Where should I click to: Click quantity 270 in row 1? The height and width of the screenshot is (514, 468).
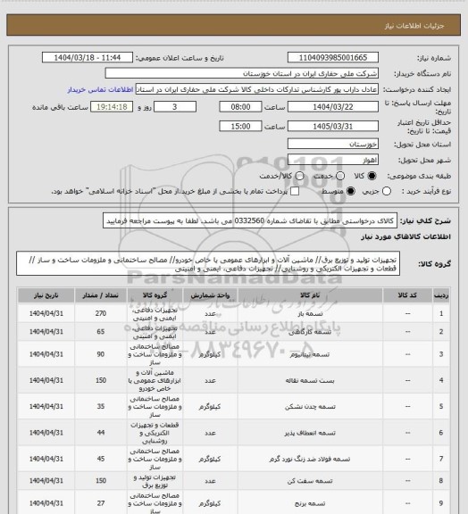[x=100, y=314]
